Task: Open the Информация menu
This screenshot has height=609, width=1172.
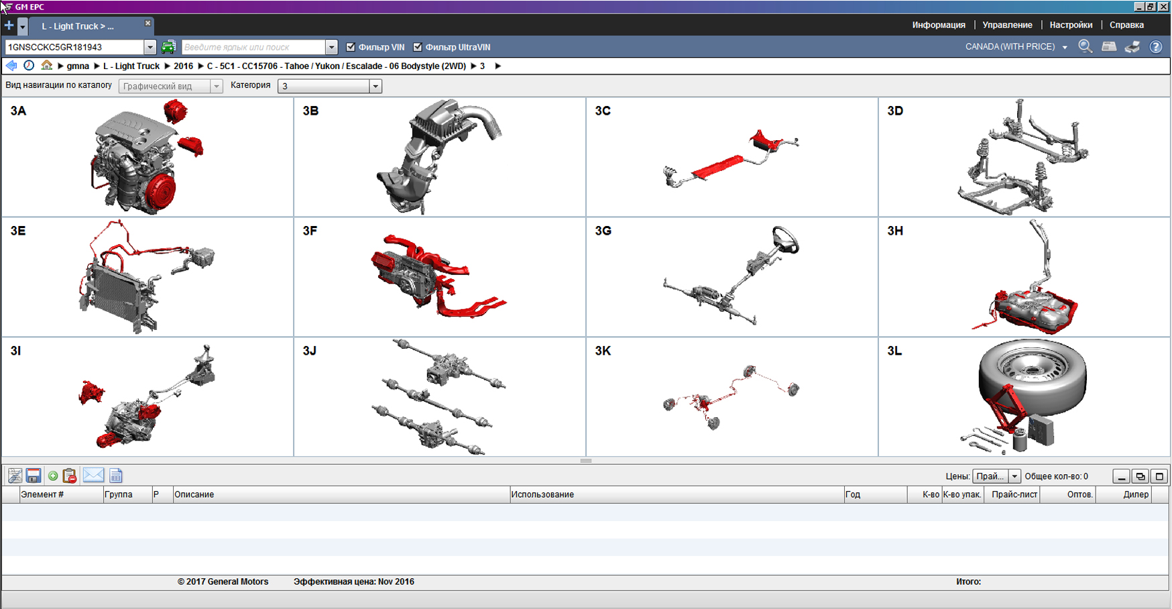Action: coord(938,25)
